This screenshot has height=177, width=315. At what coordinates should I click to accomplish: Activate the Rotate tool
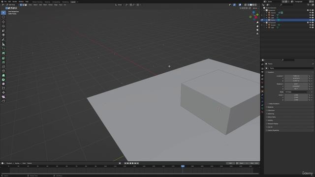(3, 26)
